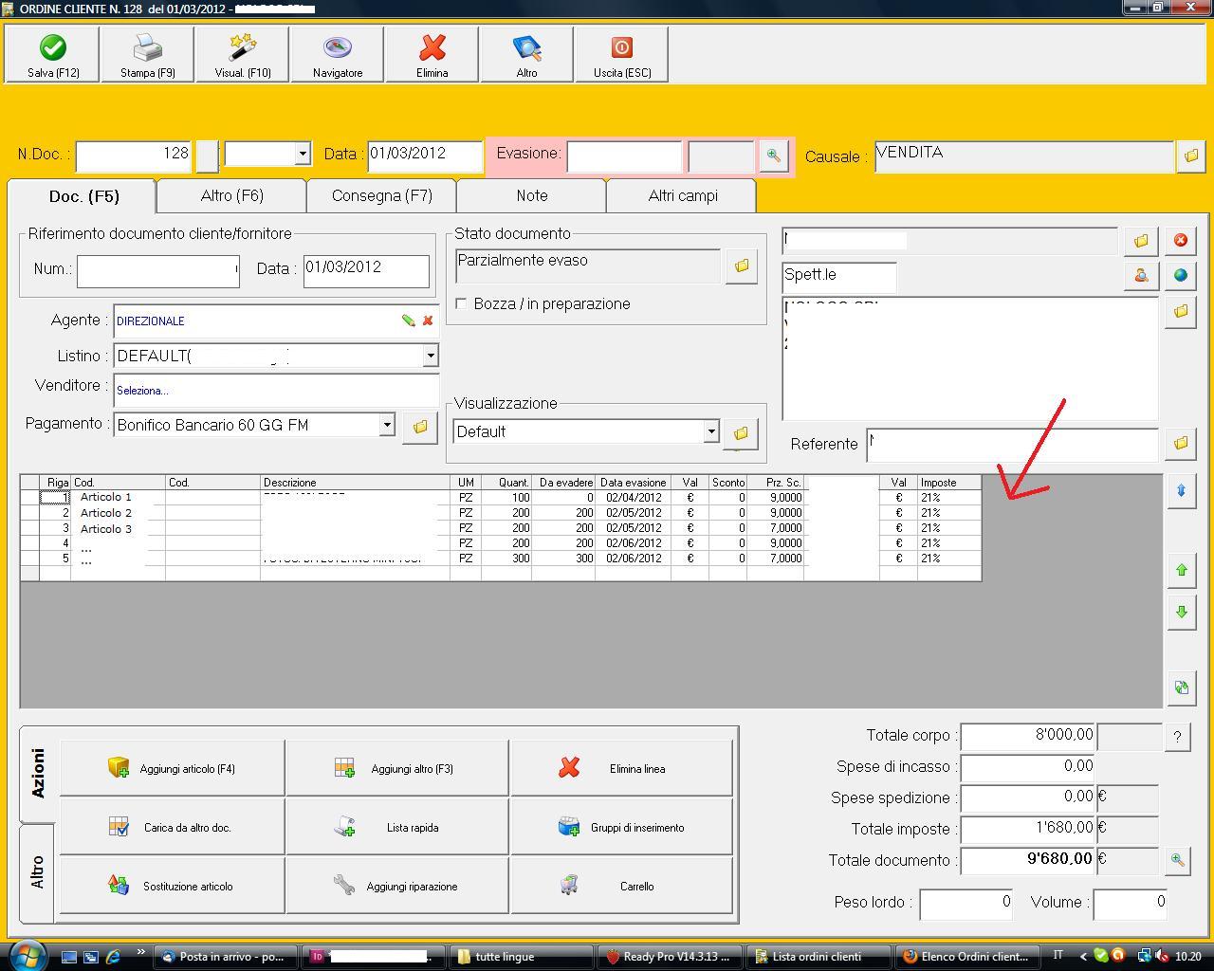Open Visual. (F10) print preview
Screen dimensions: 1214x971
[x=243, y=48]
